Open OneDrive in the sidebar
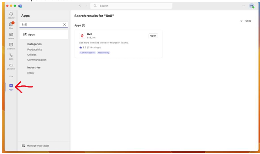Viewport: 260px width, 154px height. click(x=11, y=67)
